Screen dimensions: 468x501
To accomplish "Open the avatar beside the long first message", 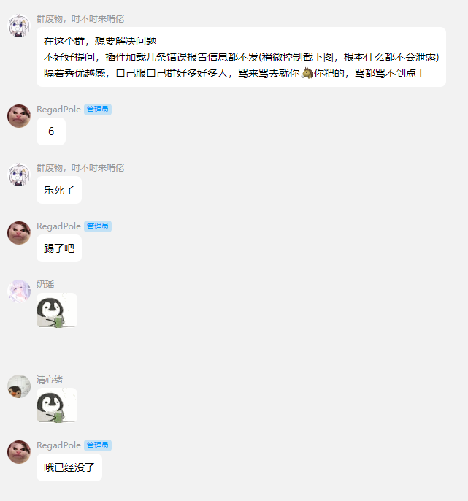I will (x=19, y=26).
